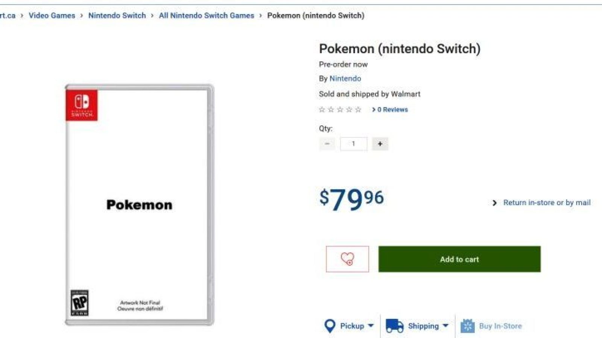Viewport: 602px width, 338px height.
Task: Decrease quantity with minus button
Action: 327,144
